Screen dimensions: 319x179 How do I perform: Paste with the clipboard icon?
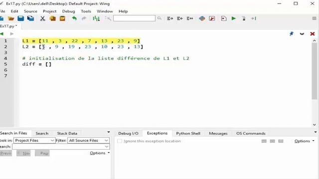pos(62,19)
